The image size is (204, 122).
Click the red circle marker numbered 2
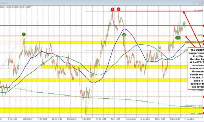pyautogui.click(x=119, y=9)
